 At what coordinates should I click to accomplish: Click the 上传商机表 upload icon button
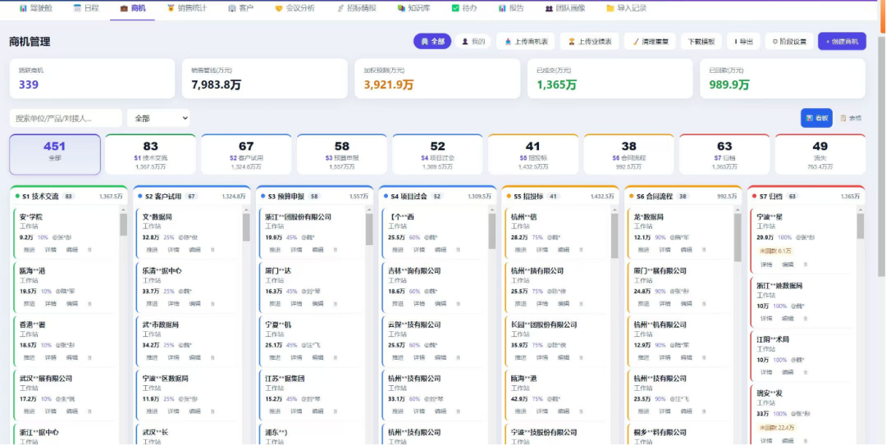tap(526, 41)
